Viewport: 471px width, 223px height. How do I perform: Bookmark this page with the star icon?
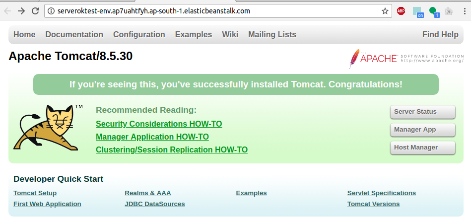pyautogui.click(x=385, y=11)
